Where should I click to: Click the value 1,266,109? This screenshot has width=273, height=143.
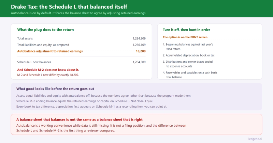(x=139, y=45)
